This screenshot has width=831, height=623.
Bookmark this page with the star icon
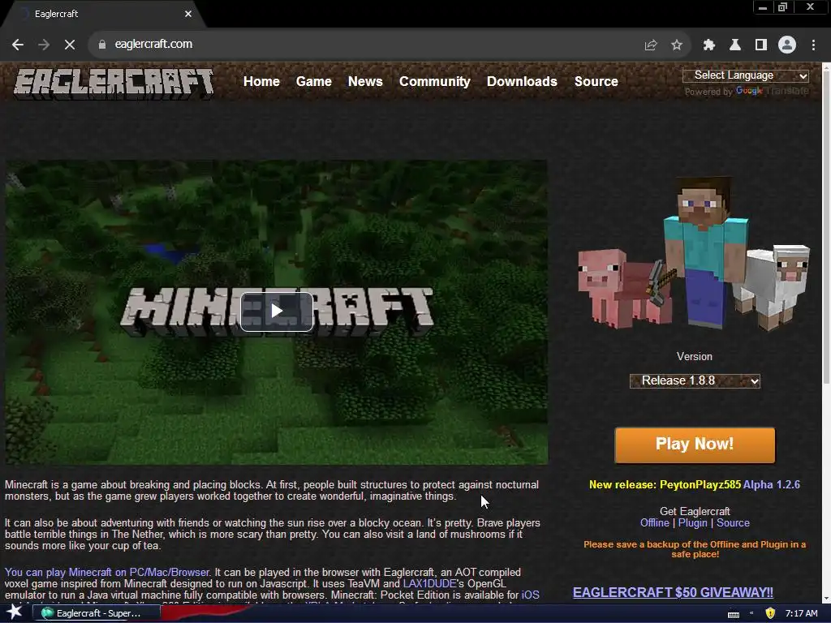coord(677,45)
